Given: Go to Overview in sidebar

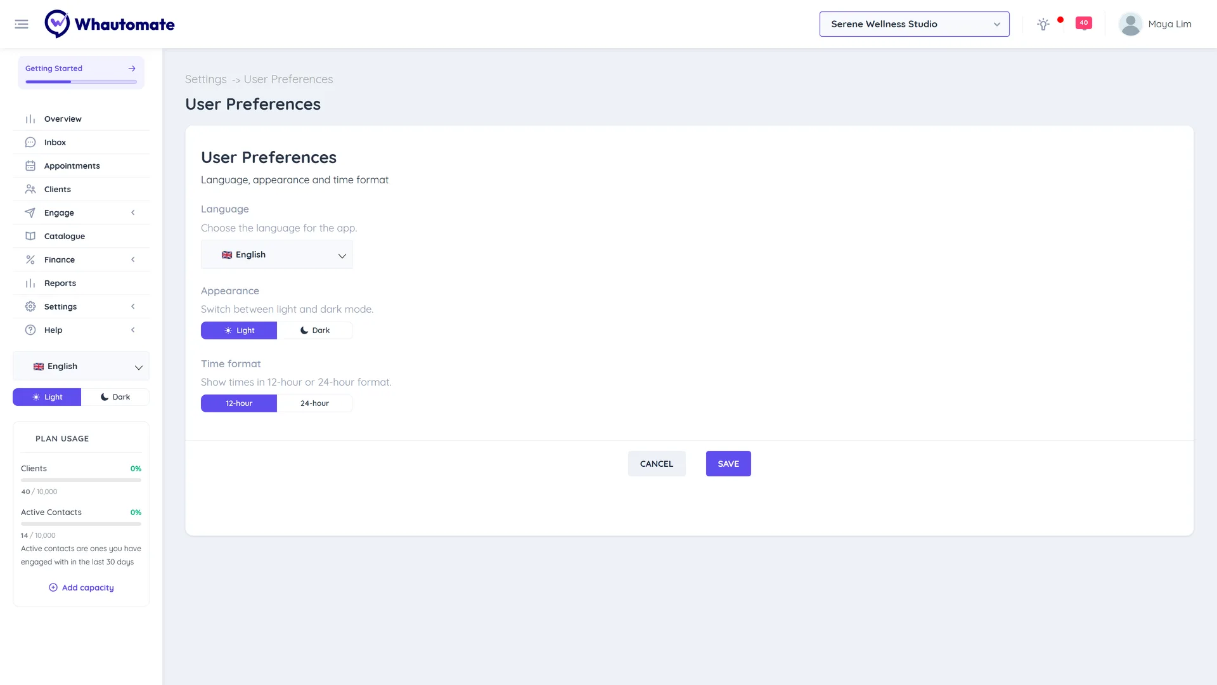Looking at the screenshot, I should tap(81, 119).
